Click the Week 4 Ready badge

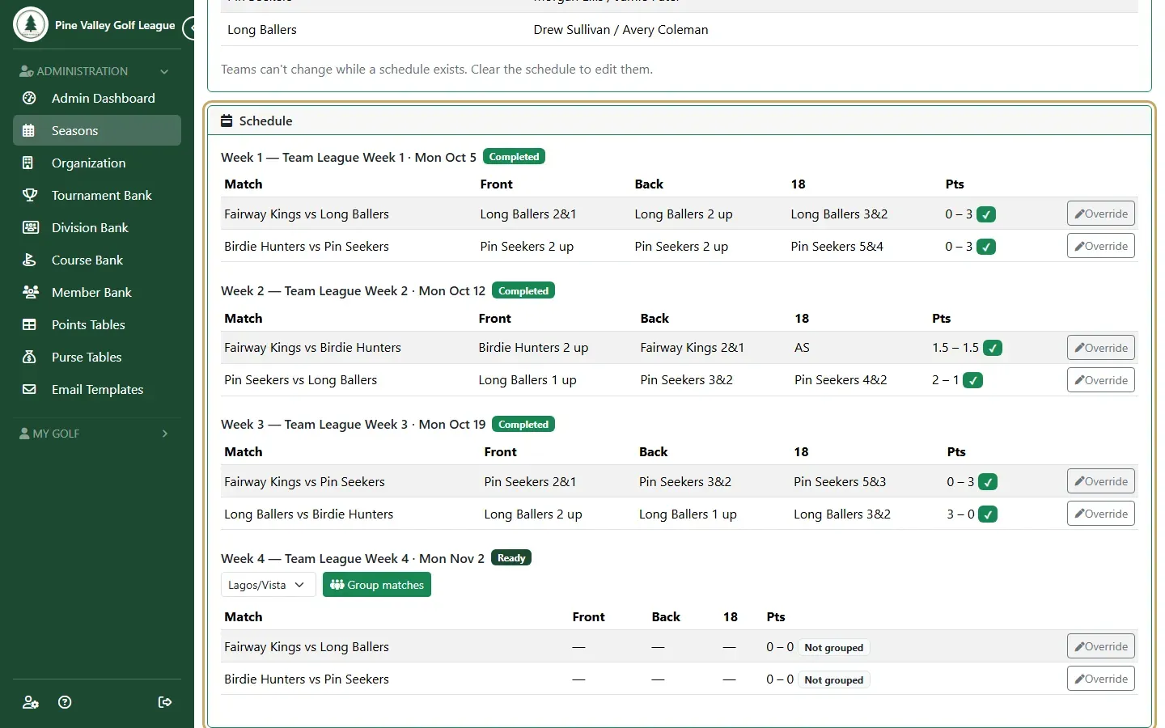pos(511,558)
